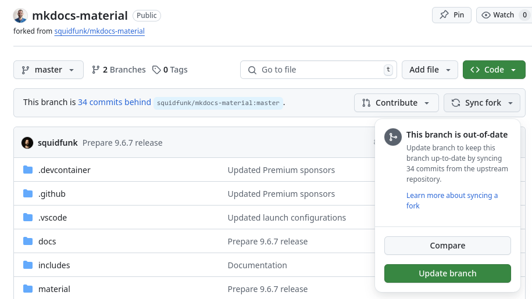Click the tag icon beside 0 Tags

coord(156,70)
